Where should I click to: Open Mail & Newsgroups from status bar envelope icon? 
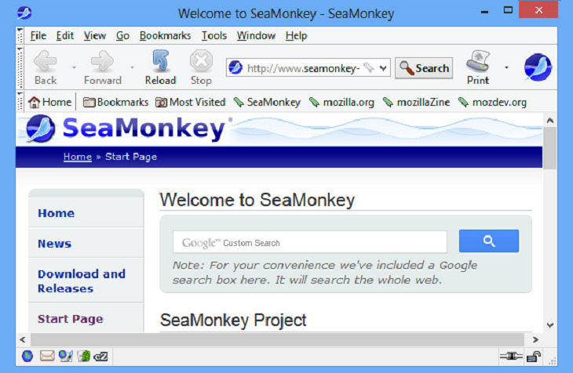[x=47, y=356]
